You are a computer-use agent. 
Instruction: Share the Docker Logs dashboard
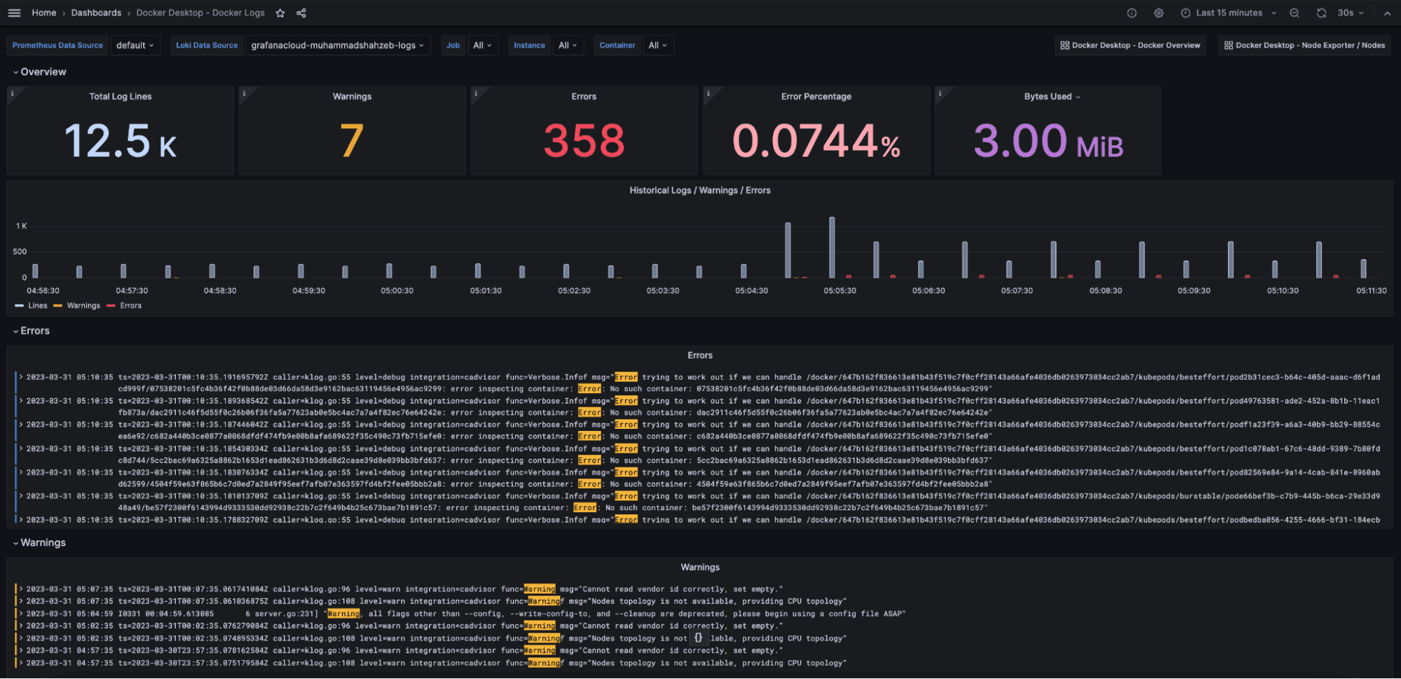[300, 13]
